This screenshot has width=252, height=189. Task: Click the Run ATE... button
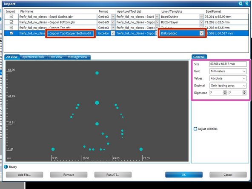pos(113,175)
